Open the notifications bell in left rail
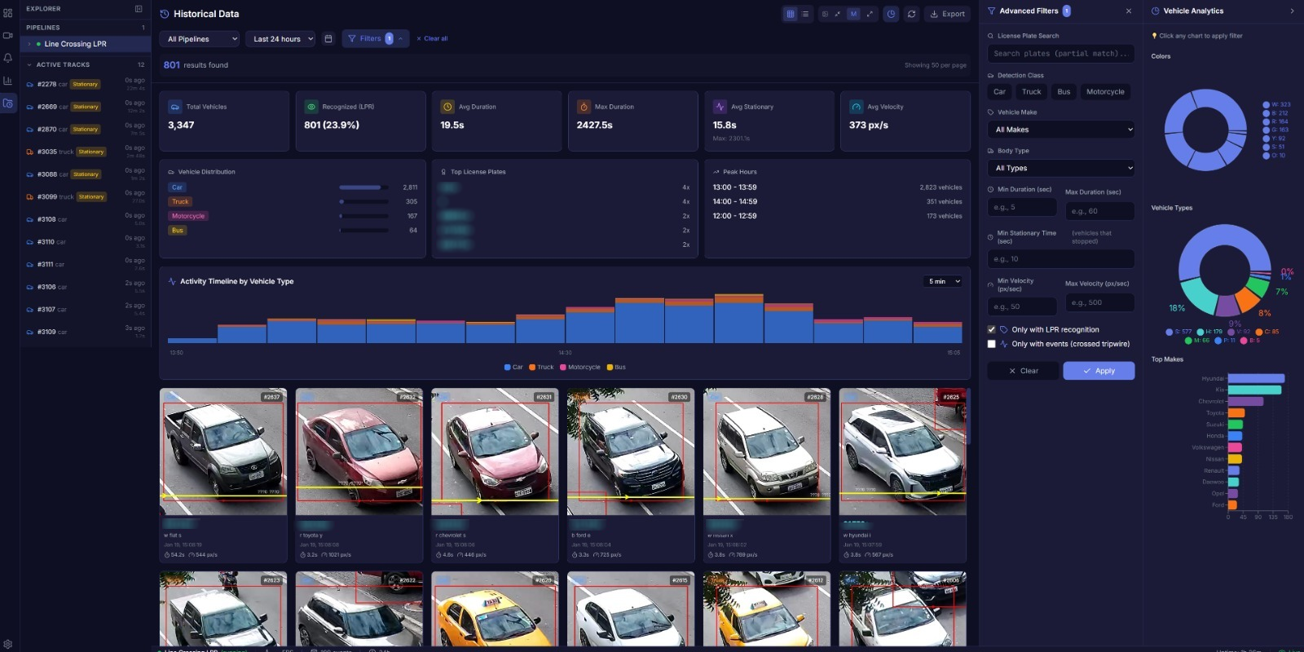This screenshot has width=1304, height=652. (8, 58)
